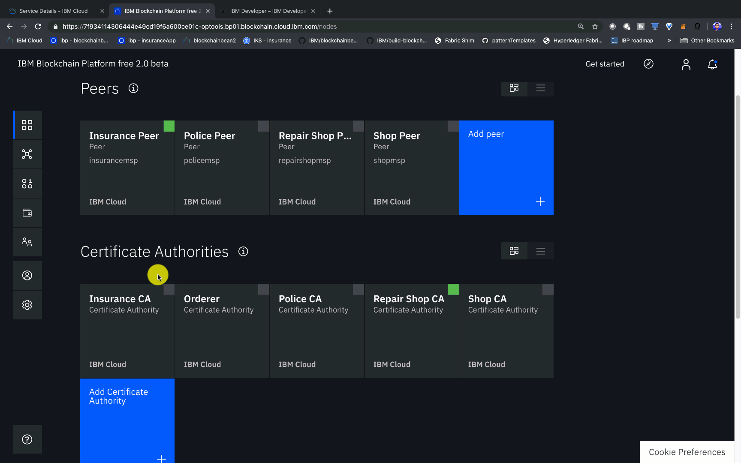Open the Organizations sidebar icon
The image size is (741, 463).
pyautogui.click(x=27, y=242)
